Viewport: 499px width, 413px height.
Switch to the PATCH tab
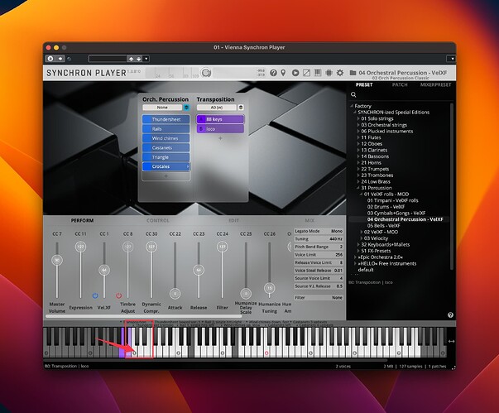pos(400,85)
